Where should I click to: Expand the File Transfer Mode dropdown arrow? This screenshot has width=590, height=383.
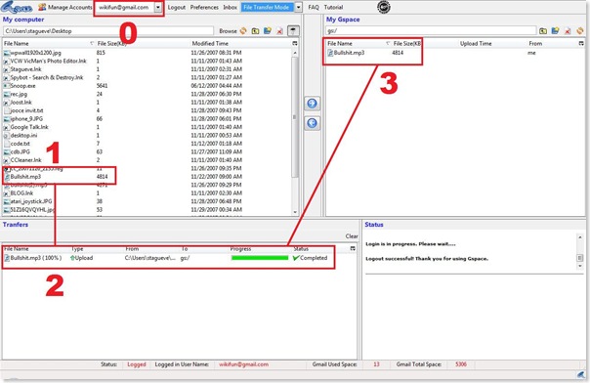(x=298, y=7)
